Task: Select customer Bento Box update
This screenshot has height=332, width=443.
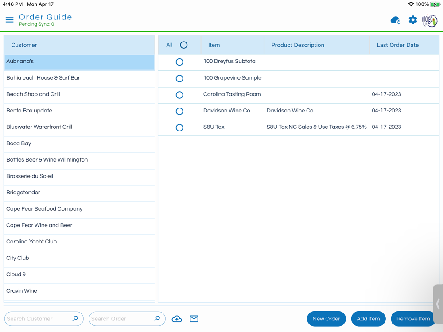Action: pyautogui.click(x=79, y=112)
